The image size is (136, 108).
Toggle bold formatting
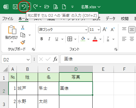42,39
